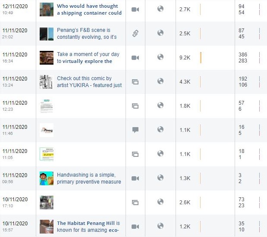Click video icon for virtually explore post

pyautogui.click(x=135, y=58)
